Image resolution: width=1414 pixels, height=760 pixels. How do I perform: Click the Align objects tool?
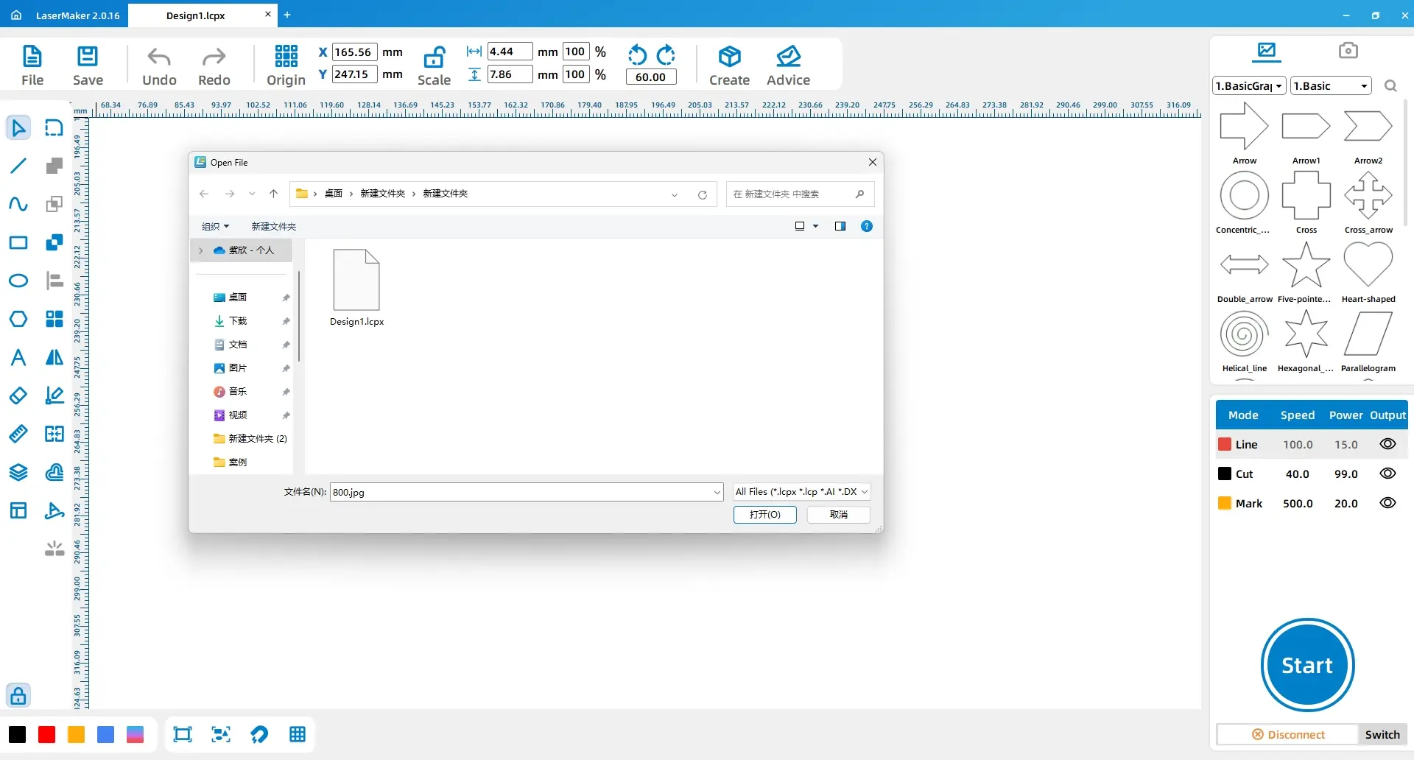[54, 281]
